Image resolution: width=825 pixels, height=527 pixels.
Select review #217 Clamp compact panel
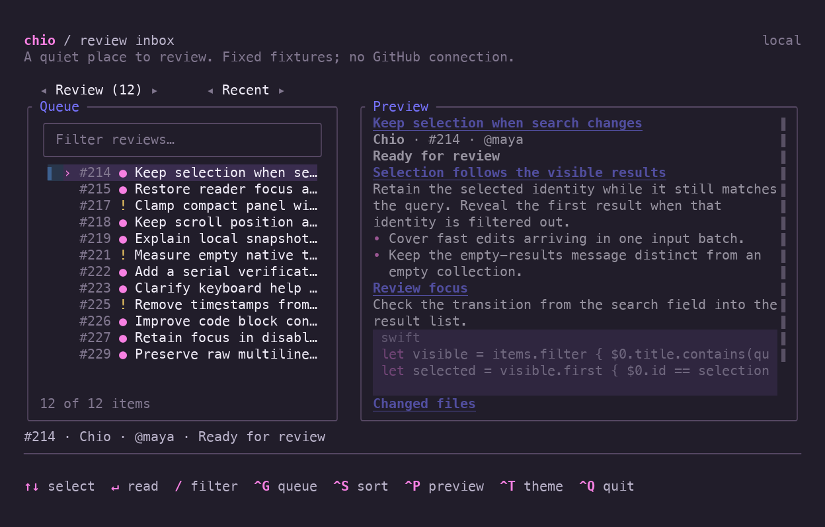[182, 206]
